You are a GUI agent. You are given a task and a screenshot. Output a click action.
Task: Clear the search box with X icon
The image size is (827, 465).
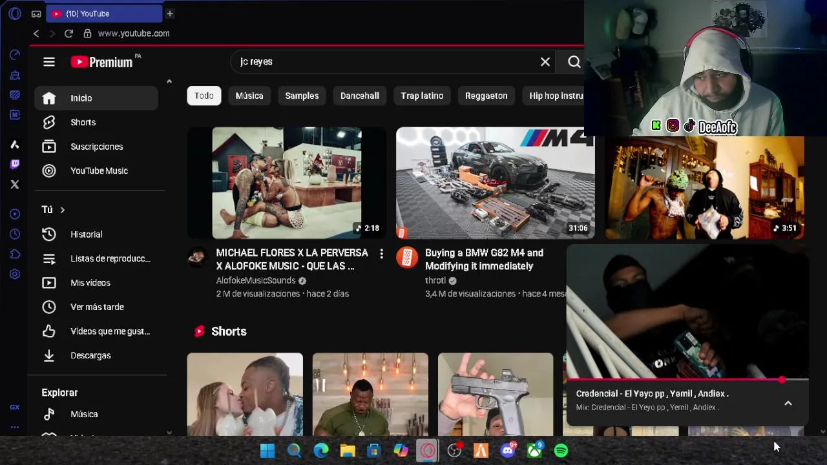(545, 62)
